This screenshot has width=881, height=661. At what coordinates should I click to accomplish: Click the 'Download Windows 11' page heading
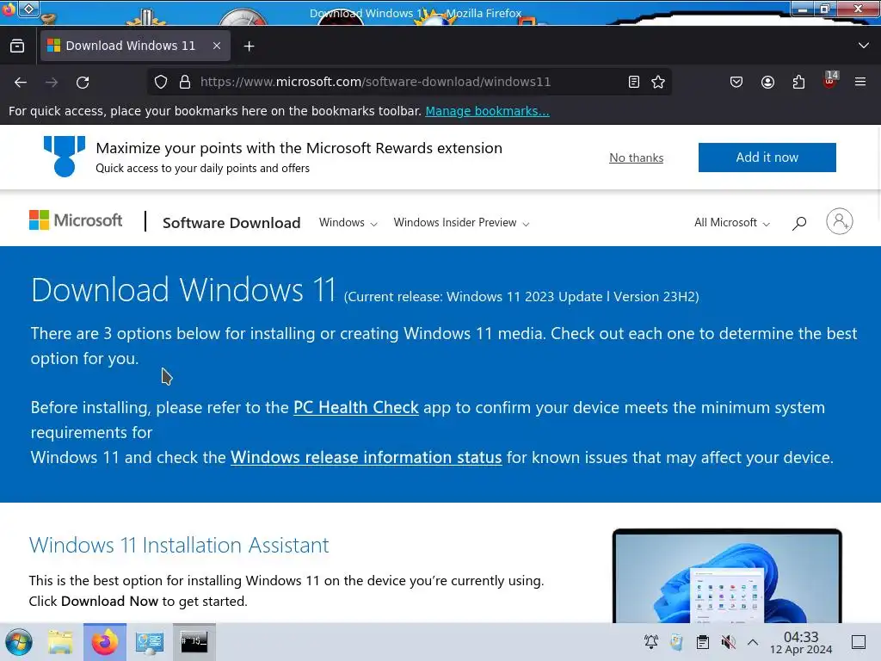(x=183, y=290)
